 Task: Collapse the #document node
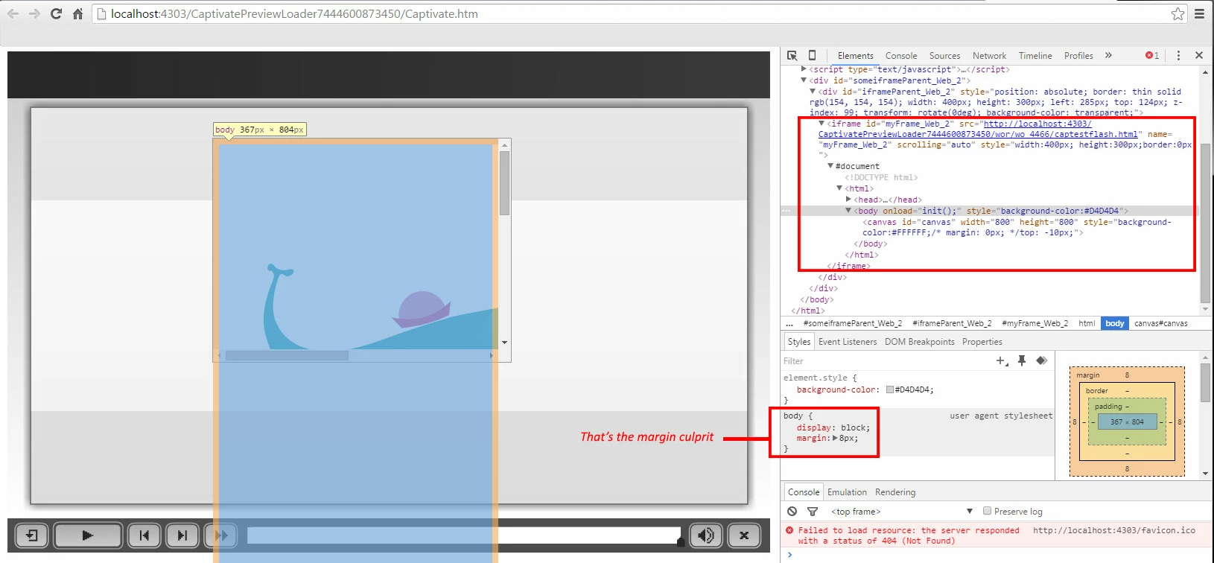click(830, 166)
